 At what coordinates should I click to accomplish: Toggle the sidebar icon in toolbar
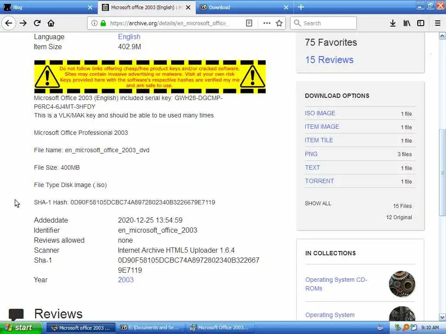tap(421, 23)
